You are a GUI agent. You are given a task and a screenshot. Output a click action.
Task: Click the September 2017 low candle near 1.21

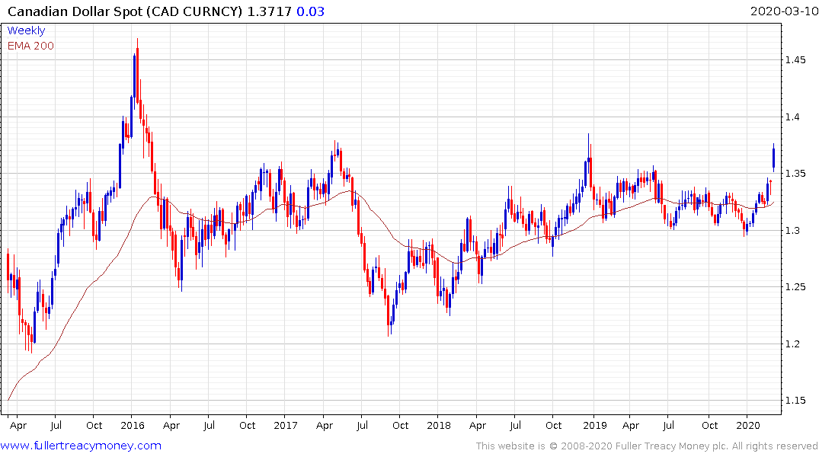389,312
